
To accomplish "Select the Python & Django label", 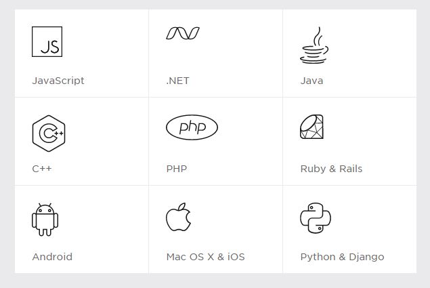I will click(x=342, y=257).
